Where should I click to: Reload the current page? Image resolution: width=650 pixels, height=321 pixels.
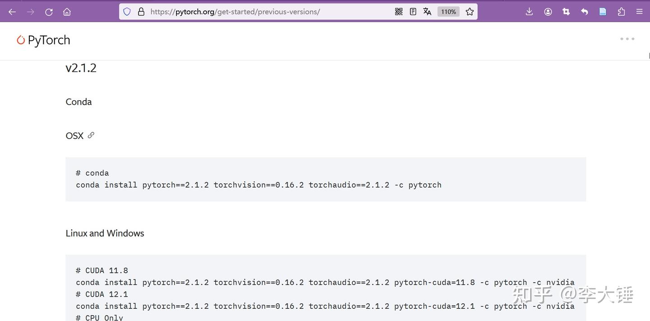click(x=49, y=12)
